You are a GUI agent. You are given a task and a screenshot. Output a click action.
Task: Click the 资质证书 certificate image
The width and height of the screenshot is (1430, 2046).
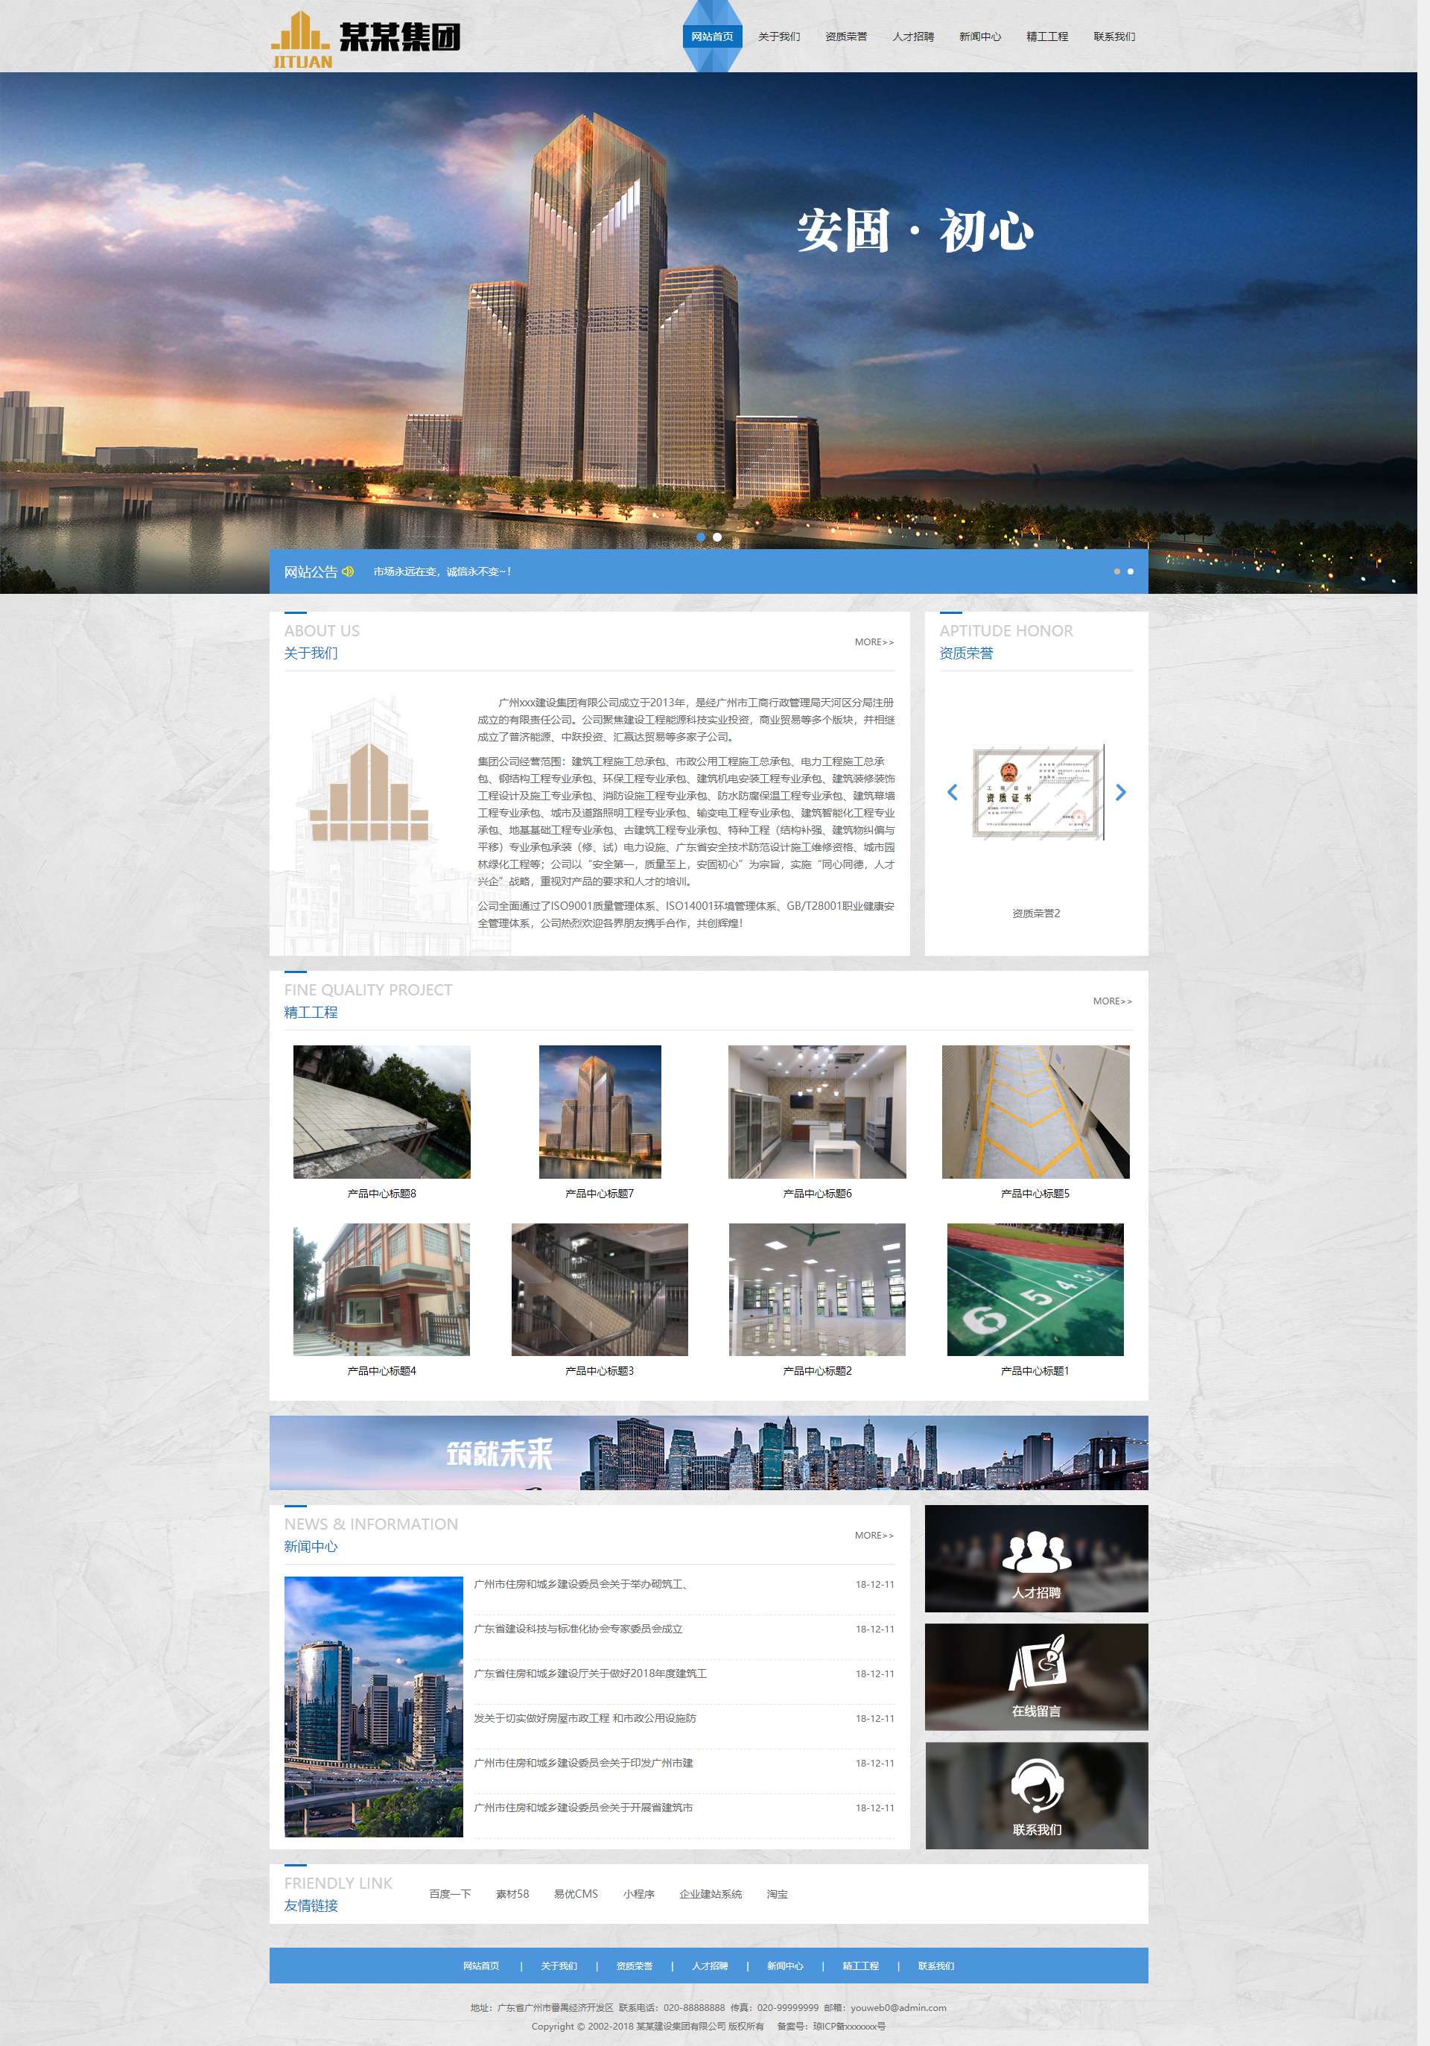[x=1038, y=792]
